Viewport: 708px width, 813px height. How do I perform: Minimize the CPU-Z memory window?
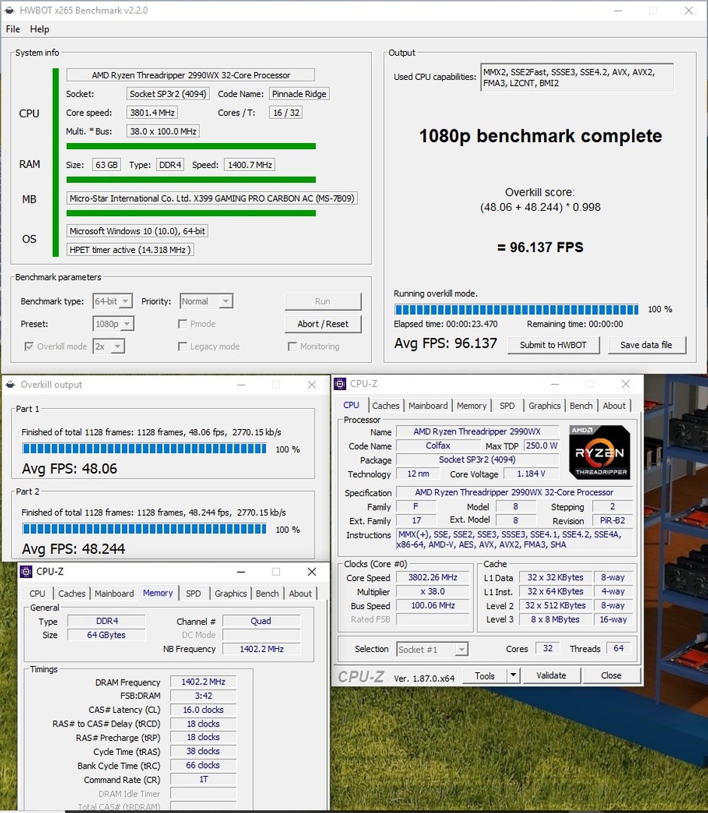click(x=241, y=571)
